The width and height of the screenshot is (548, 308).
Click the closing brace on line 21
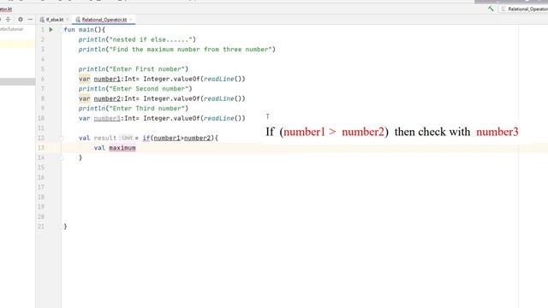click(x=65, y=227)
